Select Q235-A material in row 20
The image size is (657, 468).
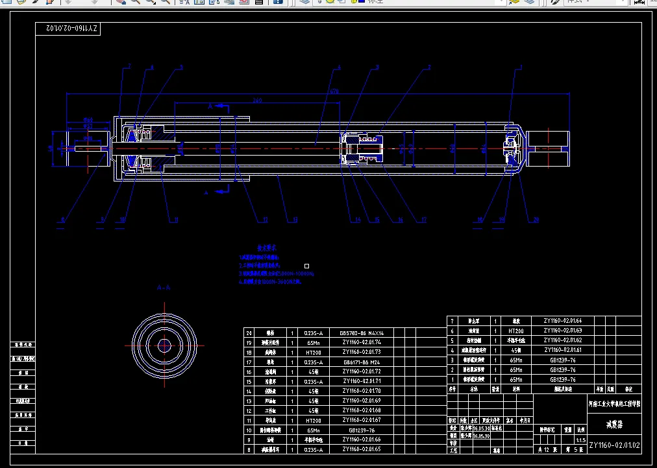pyautogui.click(x=314, y=333)
